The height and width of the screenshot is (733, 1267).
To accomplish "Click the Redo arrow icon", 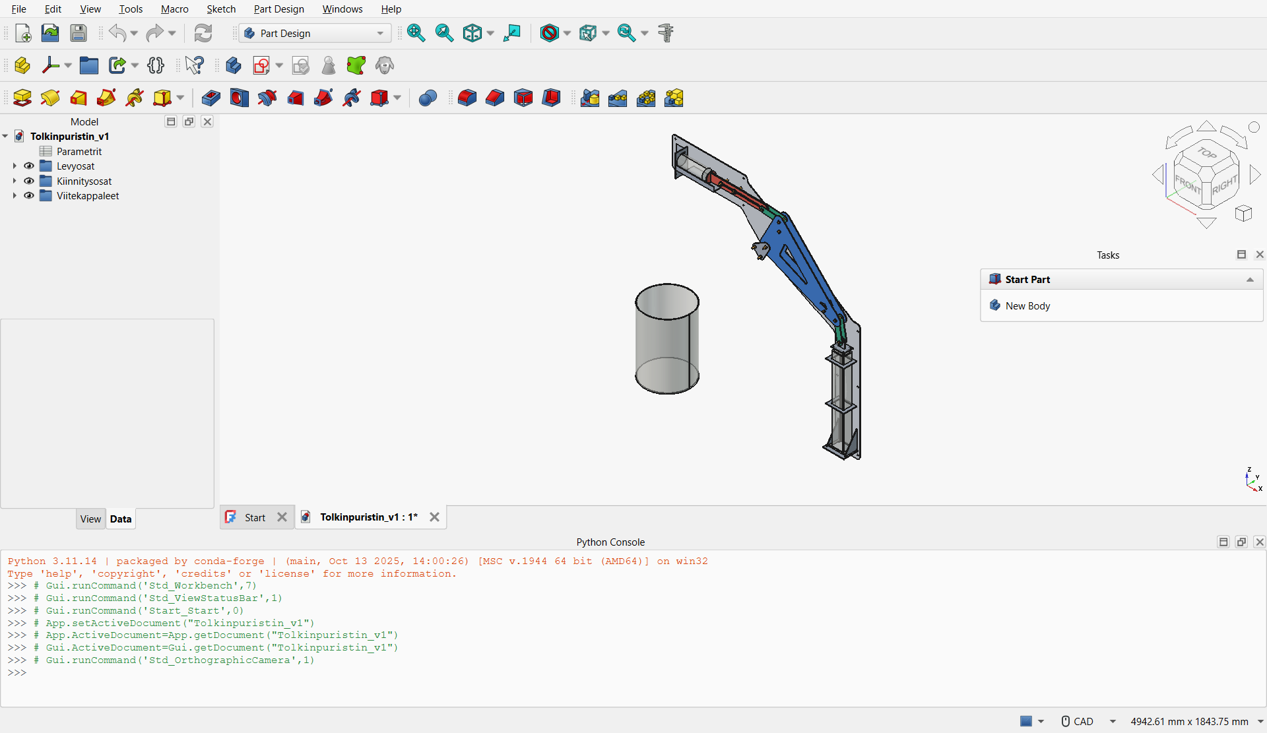I will (x=154, y=33).
